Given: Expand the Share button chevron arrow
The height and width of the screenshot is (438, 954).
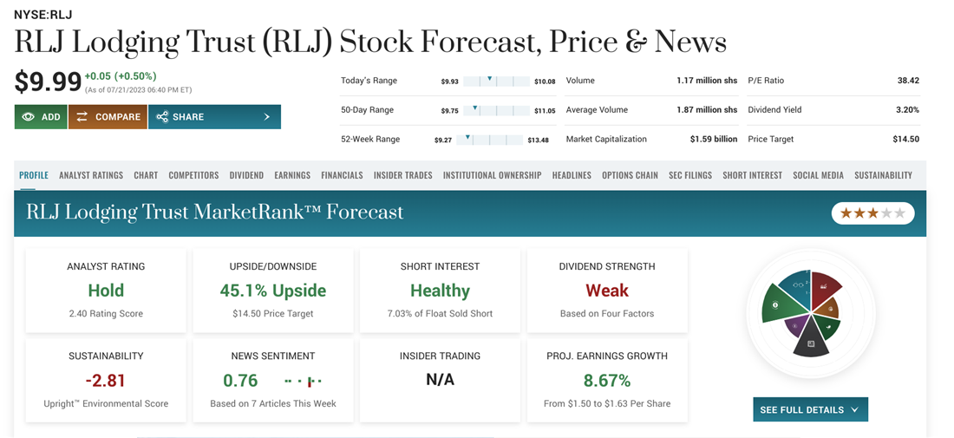Looking at the screenshot, I should pos(266,117).
